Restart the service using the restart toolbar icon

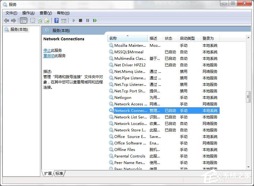(95, 20)
